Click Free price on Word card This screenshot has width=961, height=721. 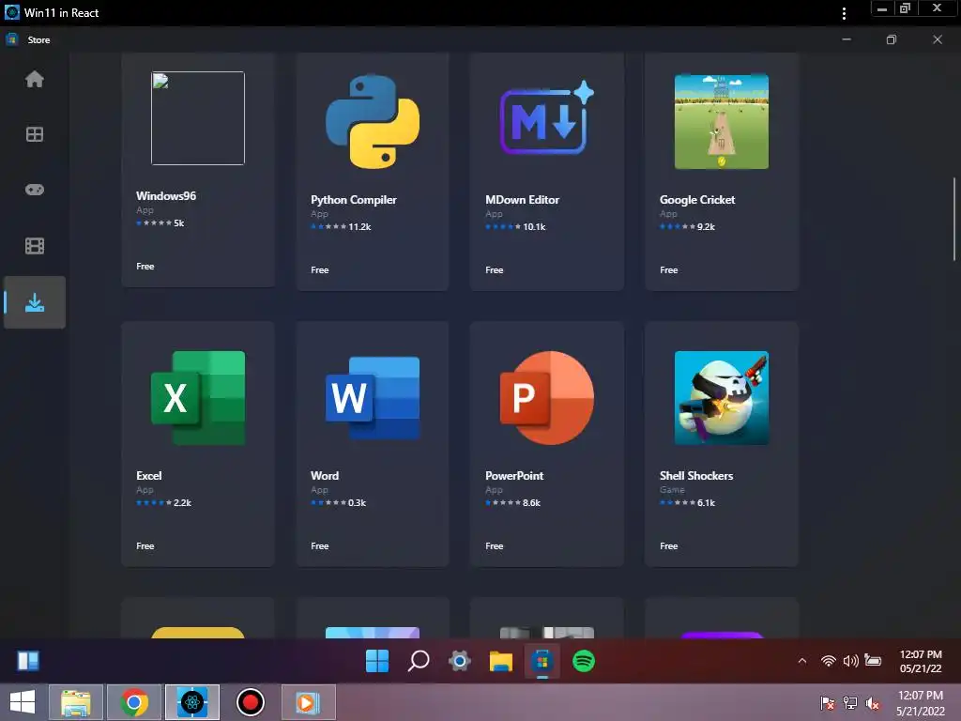point(320,545)
